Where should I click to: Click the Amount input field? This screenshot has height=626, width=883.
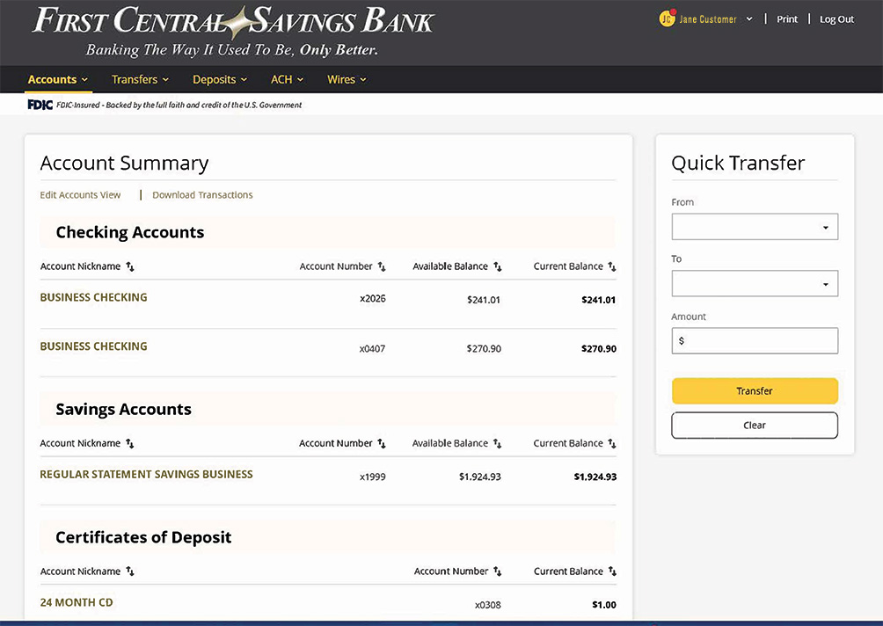[755, 340]
